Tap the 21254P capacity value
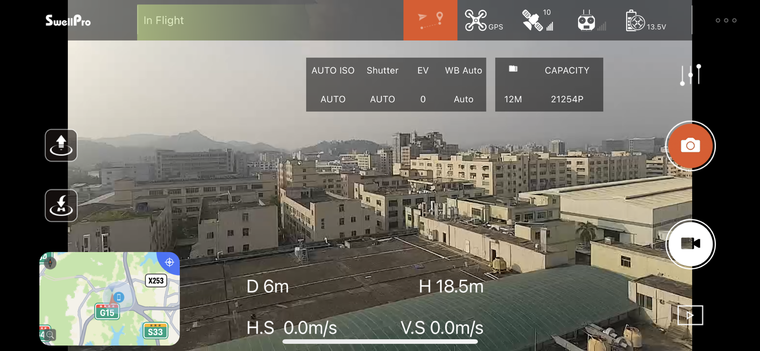 click(567, 99)
